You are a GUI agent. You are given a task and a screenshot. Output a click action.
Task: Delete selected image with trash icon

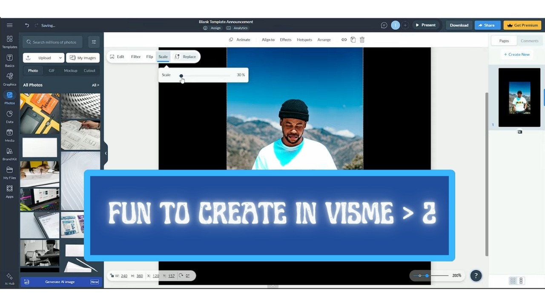pos(362,40)
